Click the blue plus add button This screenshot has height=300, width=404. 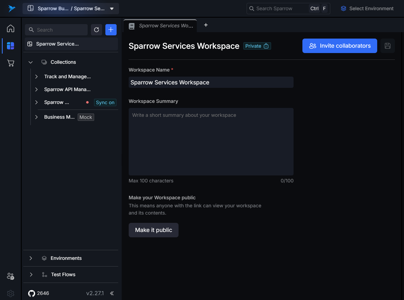point(111,30)
